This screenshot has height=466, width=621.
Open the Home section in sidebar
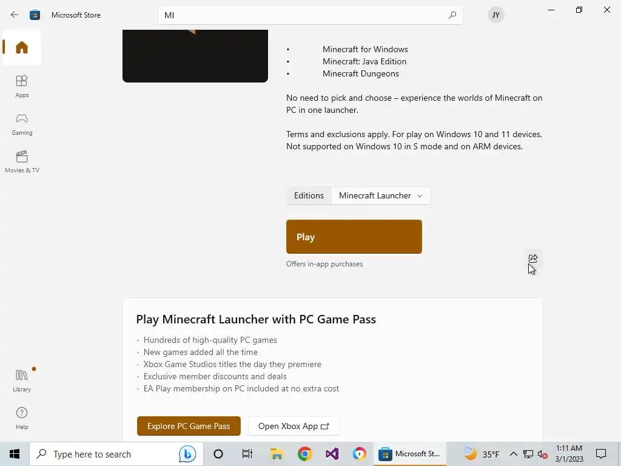point(22,47)
